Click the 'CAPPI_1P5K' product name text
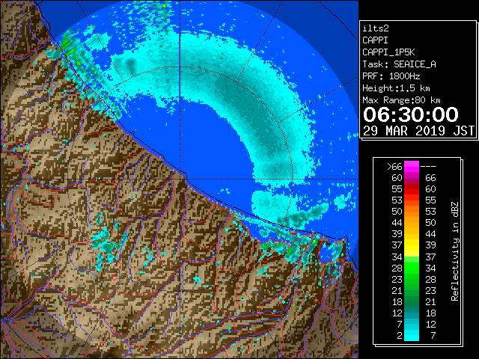 point(388,52)
